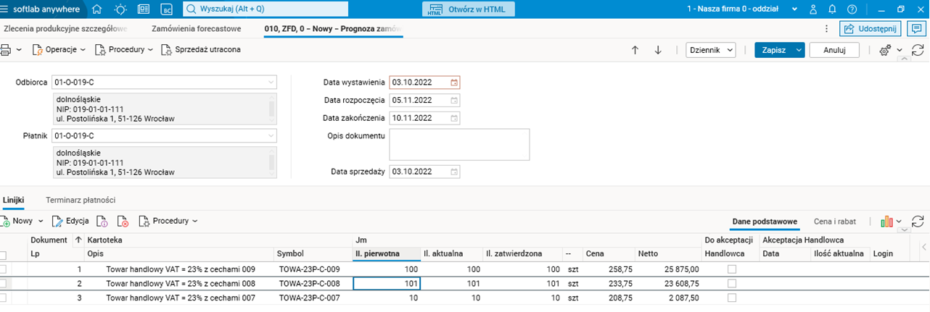
Task: Select the Linijki tab
Action: (x=13, y=200)
